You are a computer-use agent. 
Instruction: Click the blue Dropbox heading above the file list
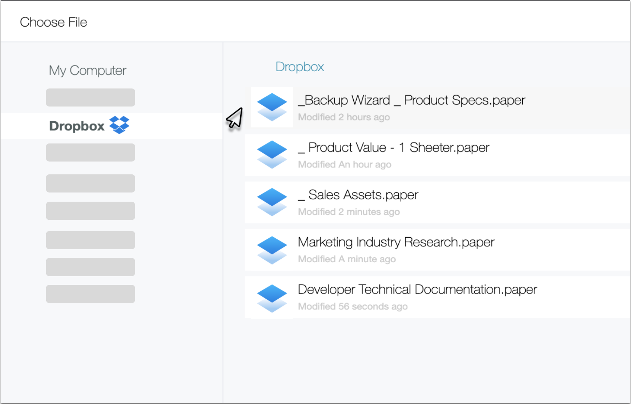pos(300,67)
